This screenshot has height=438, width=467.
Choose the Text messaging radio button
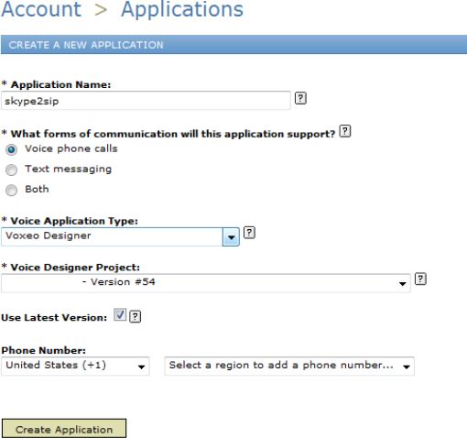pyautogui.click(x=12, y=170)
